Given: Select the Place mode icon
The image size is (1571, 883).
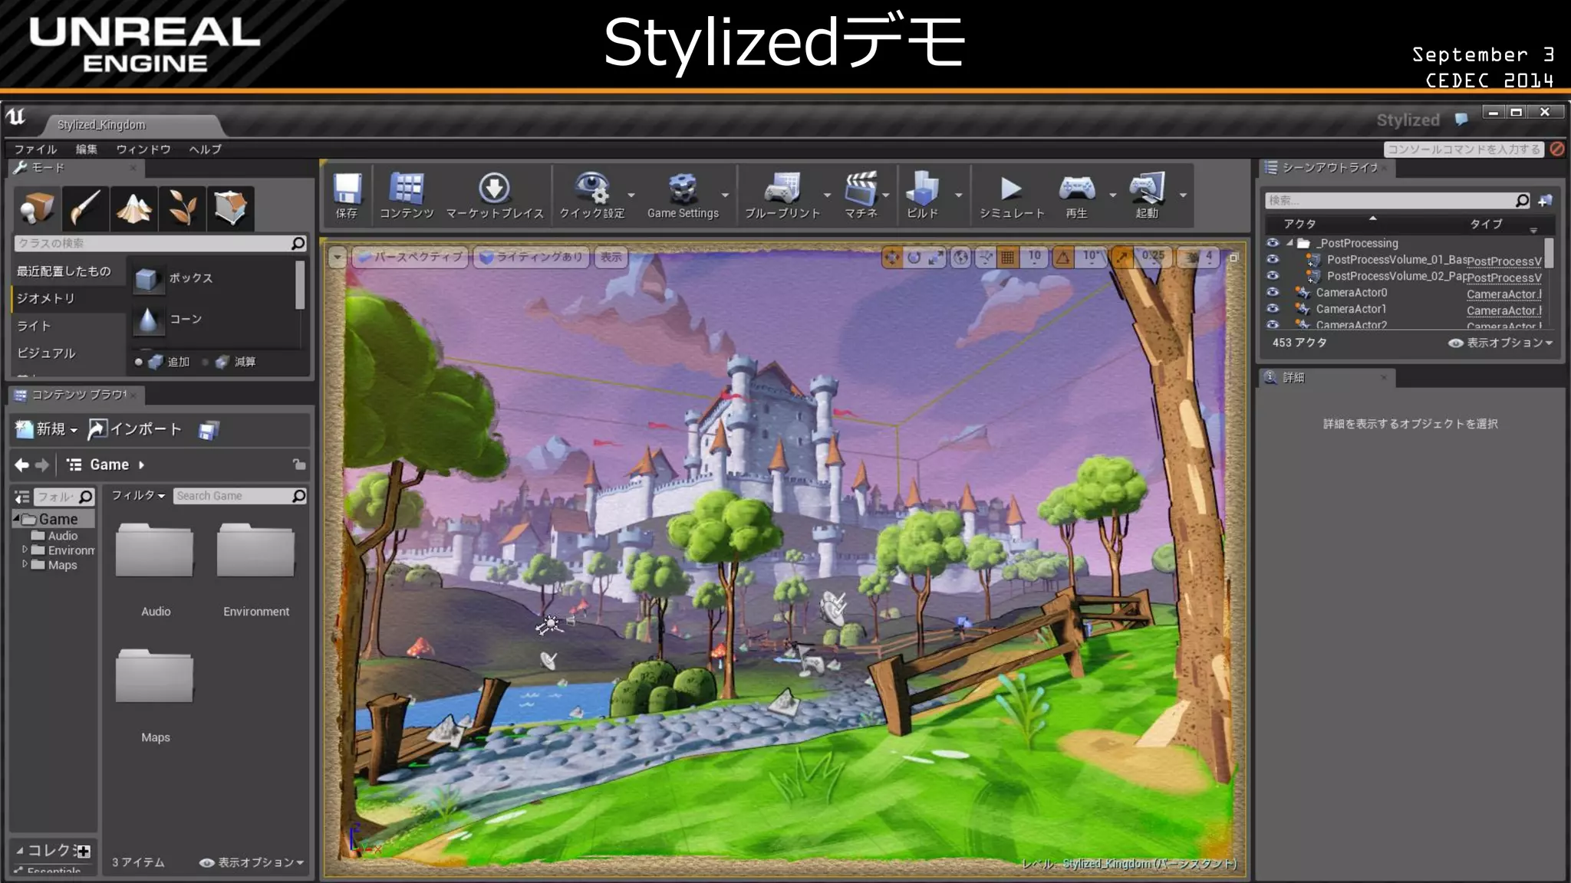Looking at the screenshot, I should [37, 208].
